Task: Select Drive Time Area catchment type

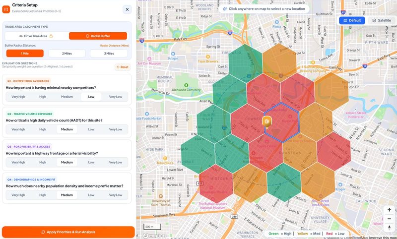Action: click(x=36, y=36)
